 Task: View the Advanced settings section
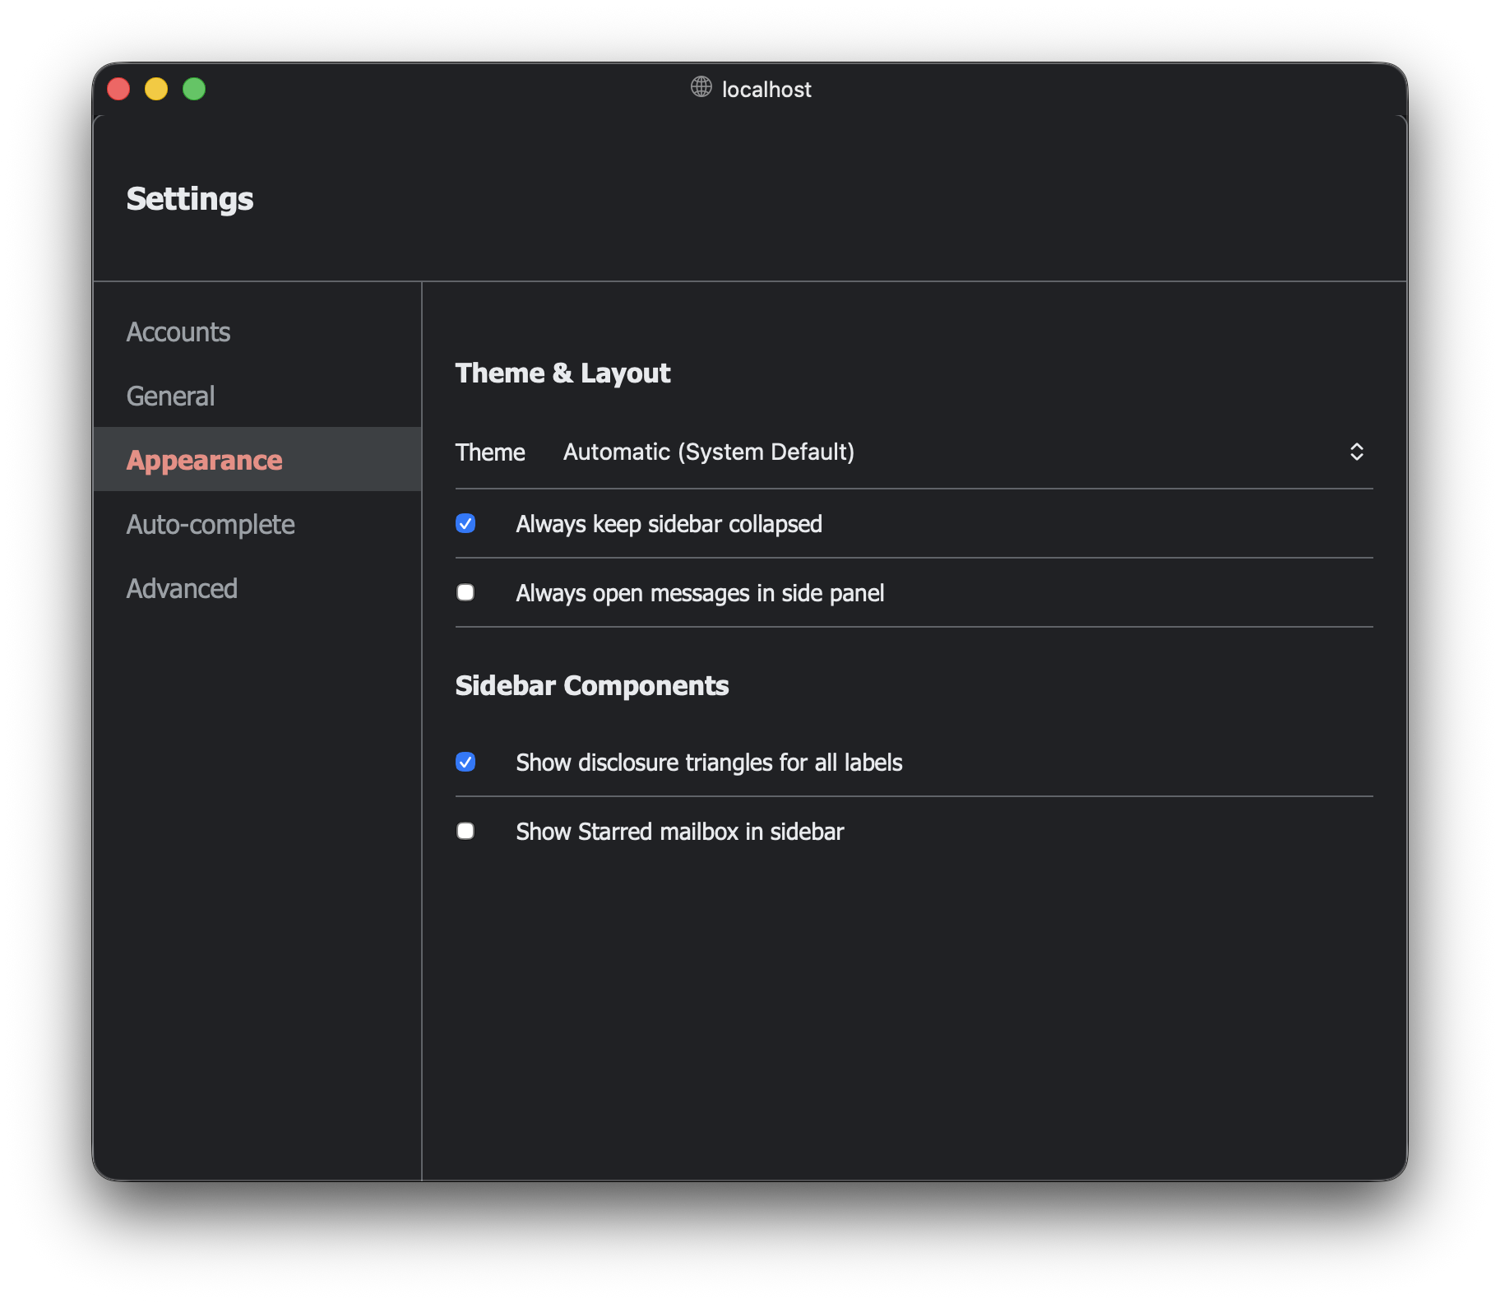tap(182, 588)
